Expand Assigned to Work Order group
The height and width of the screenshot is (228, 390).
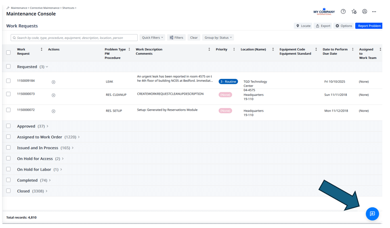79,137
